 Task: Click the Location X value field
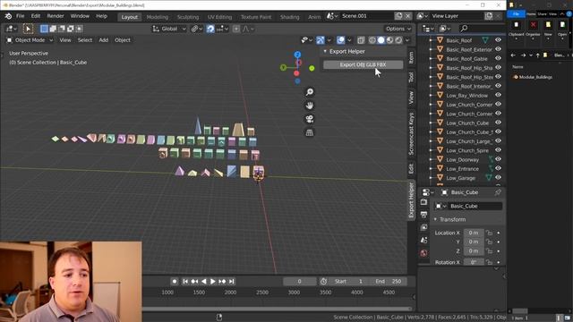click(x=474, y=233)
